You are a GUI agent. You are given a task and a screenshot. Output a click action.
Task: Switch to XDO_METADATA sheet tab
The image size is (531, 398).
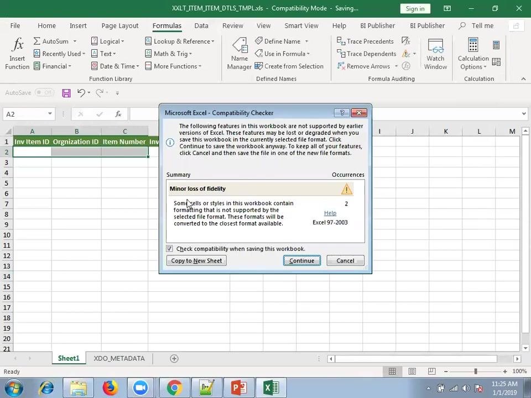pos(119,358)
